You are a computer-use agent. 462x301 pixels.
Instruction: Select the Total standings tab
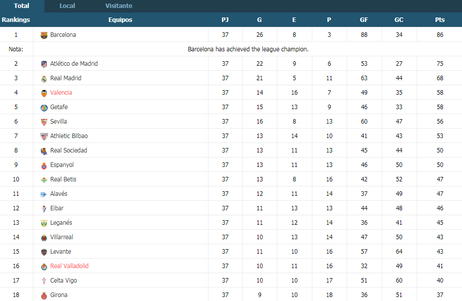coord(22,6)
